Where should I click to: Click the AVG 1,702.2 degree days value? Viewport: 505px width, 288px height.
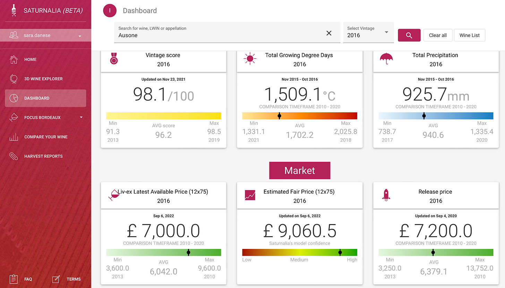[300, 135]
